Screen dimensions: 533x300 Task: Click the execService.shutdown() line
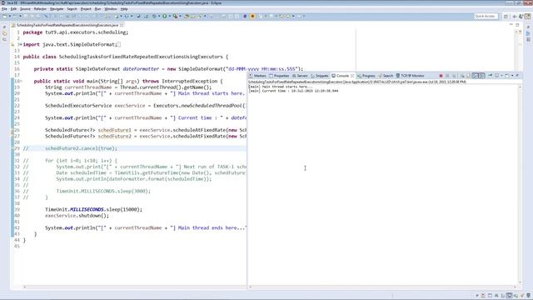(77, 216)
